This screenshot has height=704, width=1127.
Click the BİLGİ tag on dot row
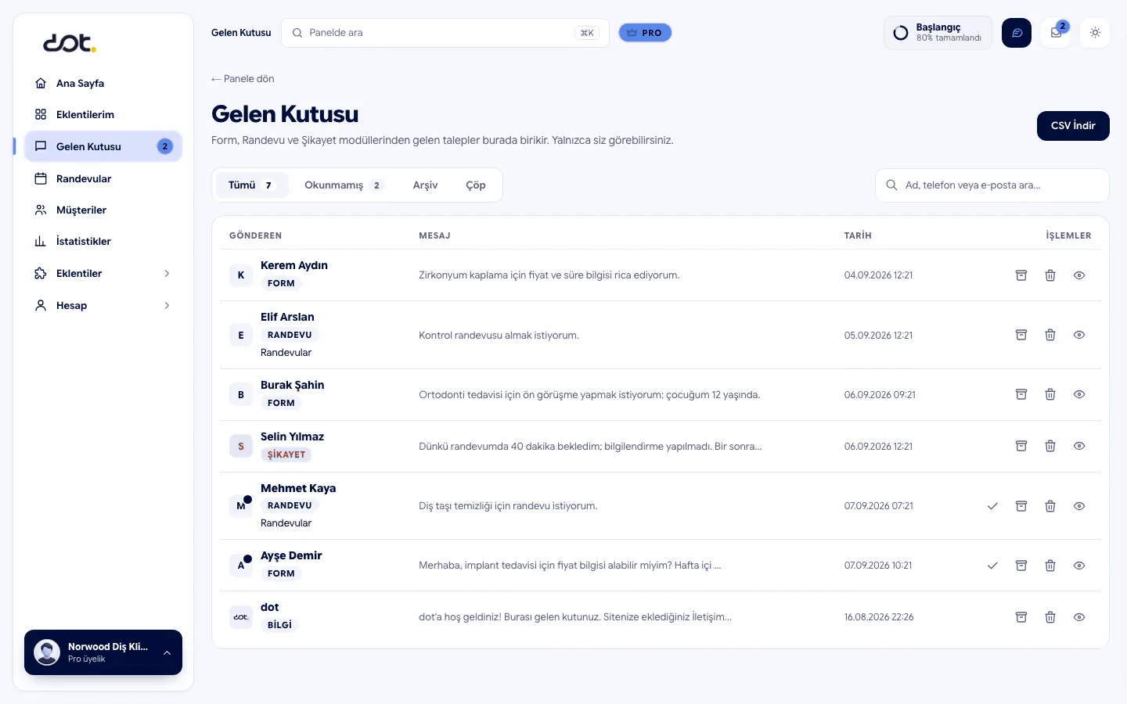coord(279,625)
